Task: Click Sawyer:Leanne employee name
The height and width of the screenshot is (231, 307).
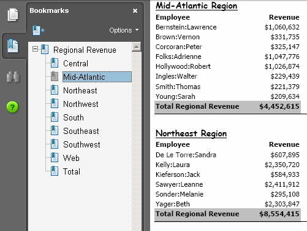Action: 180,184
